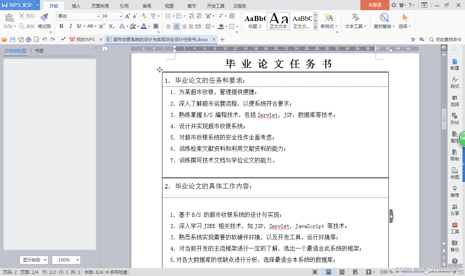Apply bold formatting with the B icon
Image resolution: width=465 pixels, height=276 pixels.
61,26
